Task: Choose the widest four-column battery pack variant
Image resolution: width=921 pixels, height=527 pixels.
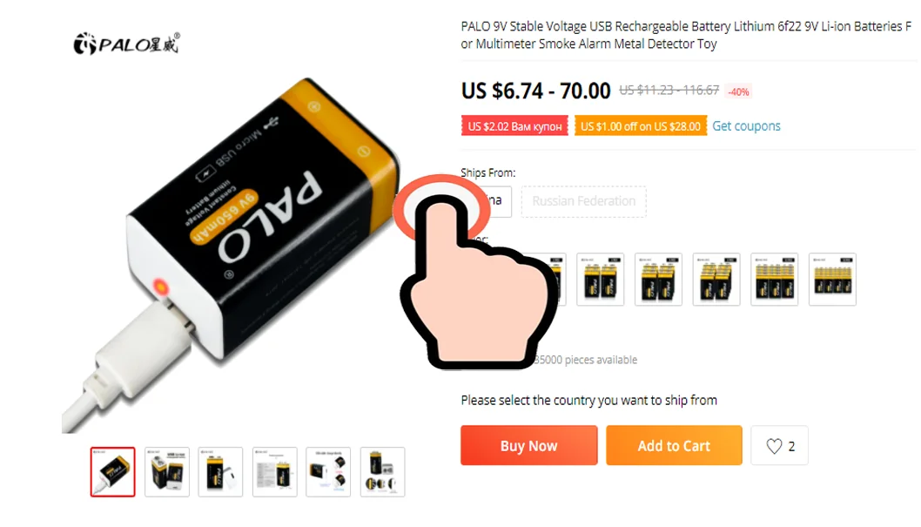Action: [832, 280]
